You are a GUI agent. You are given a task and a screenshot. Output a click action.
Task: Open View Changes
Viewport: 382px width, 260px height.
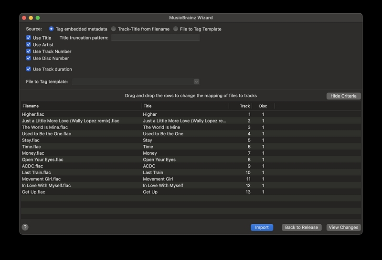point(343,228)
